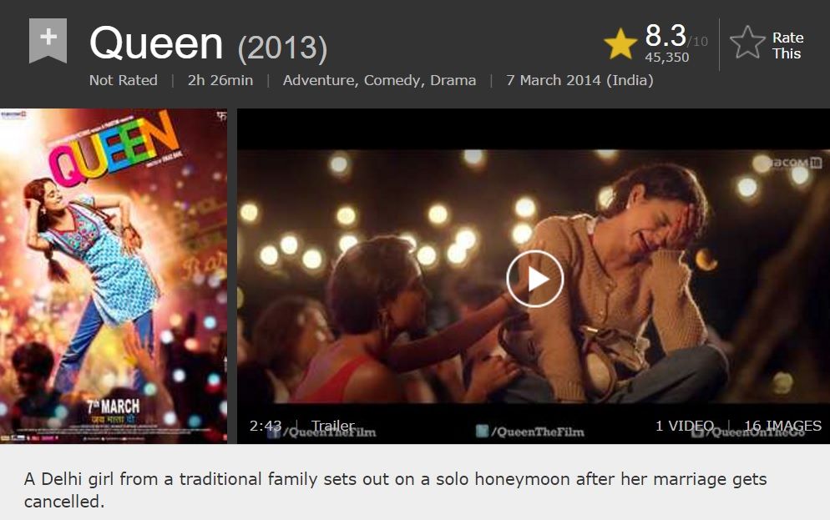Viewport: 830px width, 520px height.
Task: Add Queen to watchlist using the ribbon plus icon
Action: tap(48, 40)
